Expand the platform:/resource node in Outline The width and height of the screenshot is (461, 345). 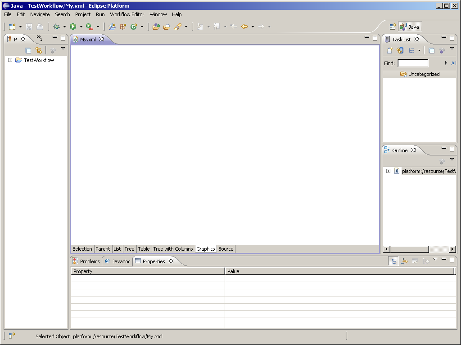388,171
